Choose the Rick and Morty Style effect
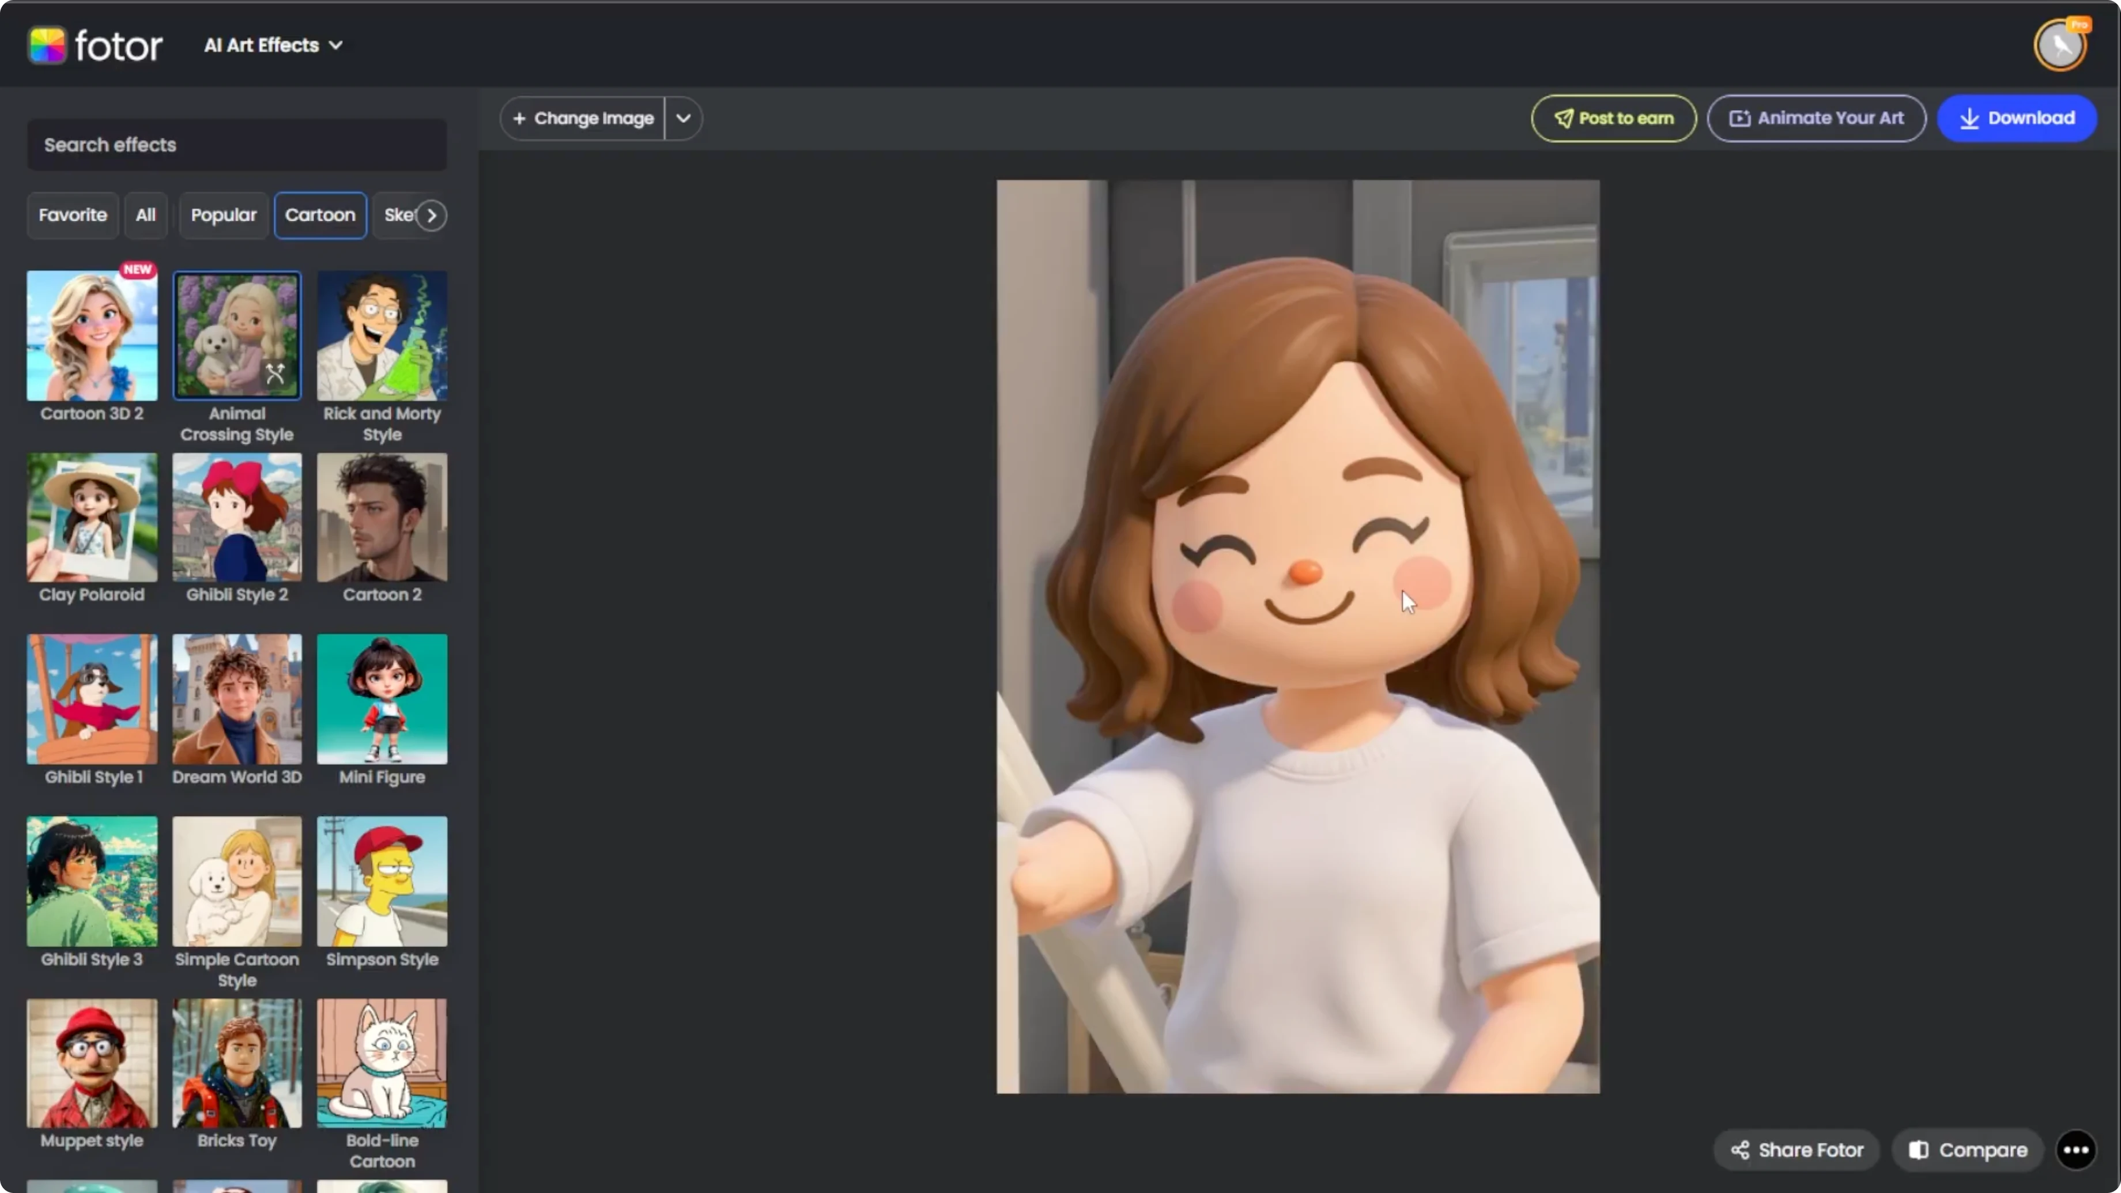 coord(382,336)
